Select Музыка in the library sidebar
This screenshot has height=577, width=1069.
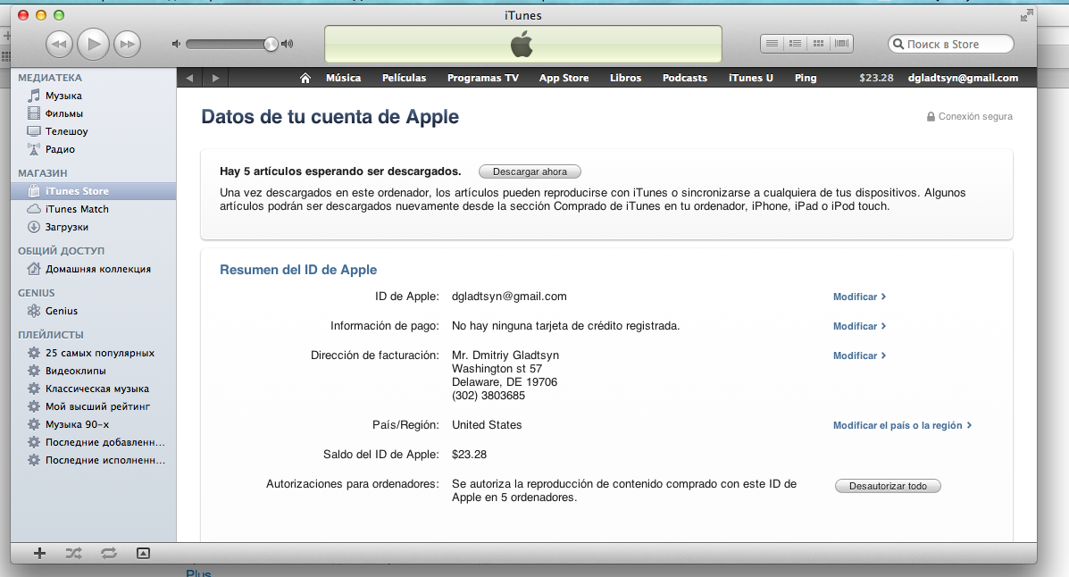click(94, 96)
